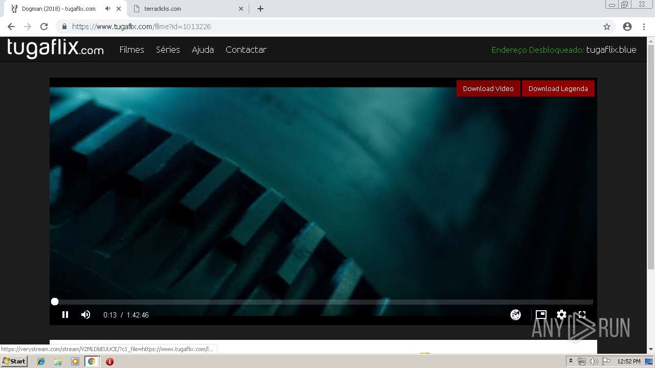Open the Action Center flag icon
The image size is (655, 368).
pos(606,361)
